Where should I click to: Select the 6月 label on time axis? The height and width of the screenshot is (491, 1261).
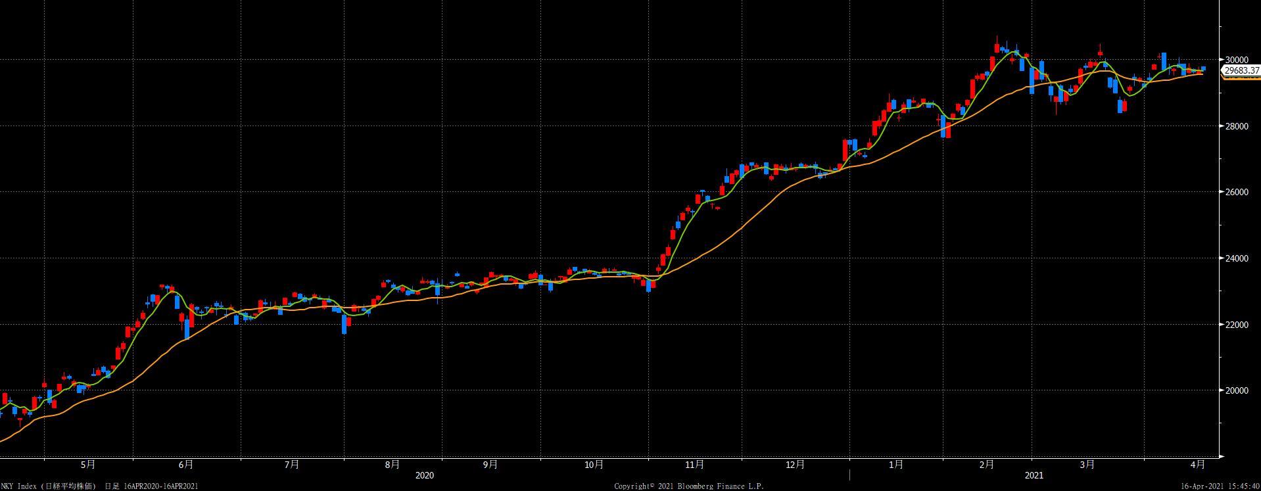pos(186,465)
